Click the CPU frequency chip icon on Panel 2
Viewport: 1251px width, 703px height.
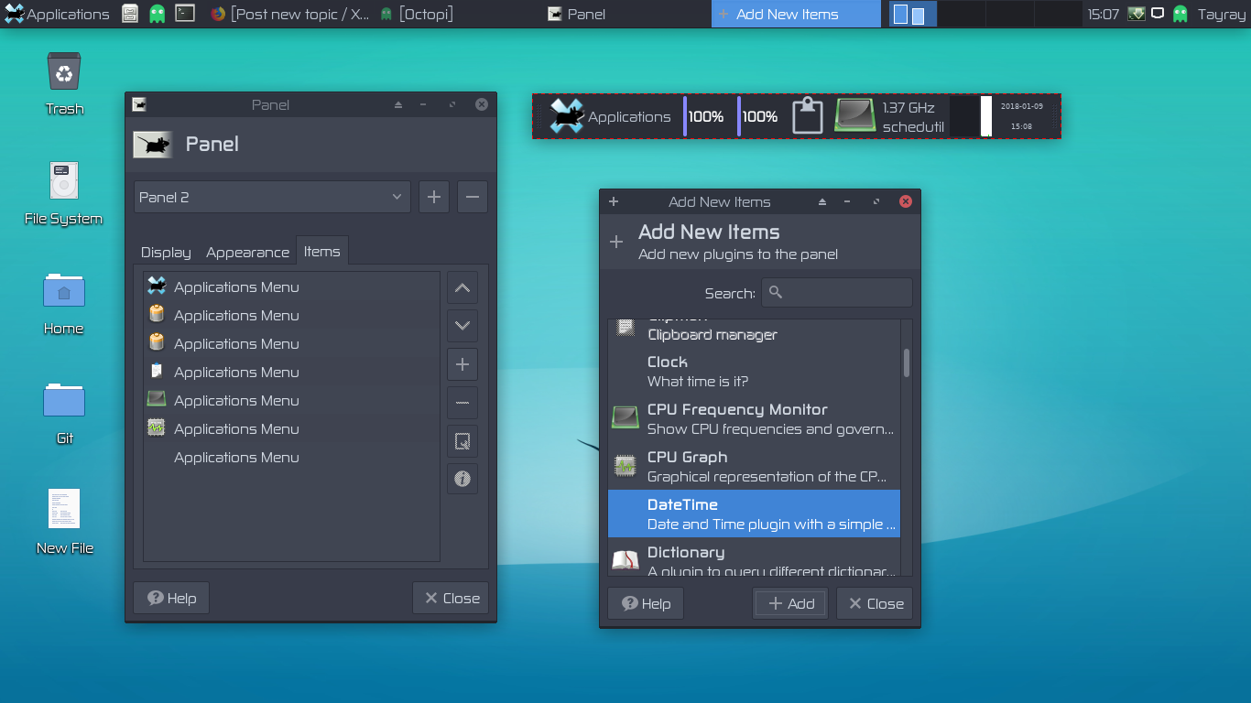[x=854, y=116]
